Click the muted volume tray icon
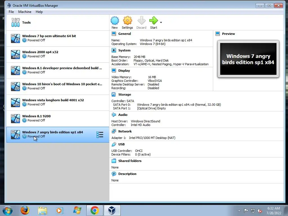This screenshot has width=288, height=216. (260, 211)
